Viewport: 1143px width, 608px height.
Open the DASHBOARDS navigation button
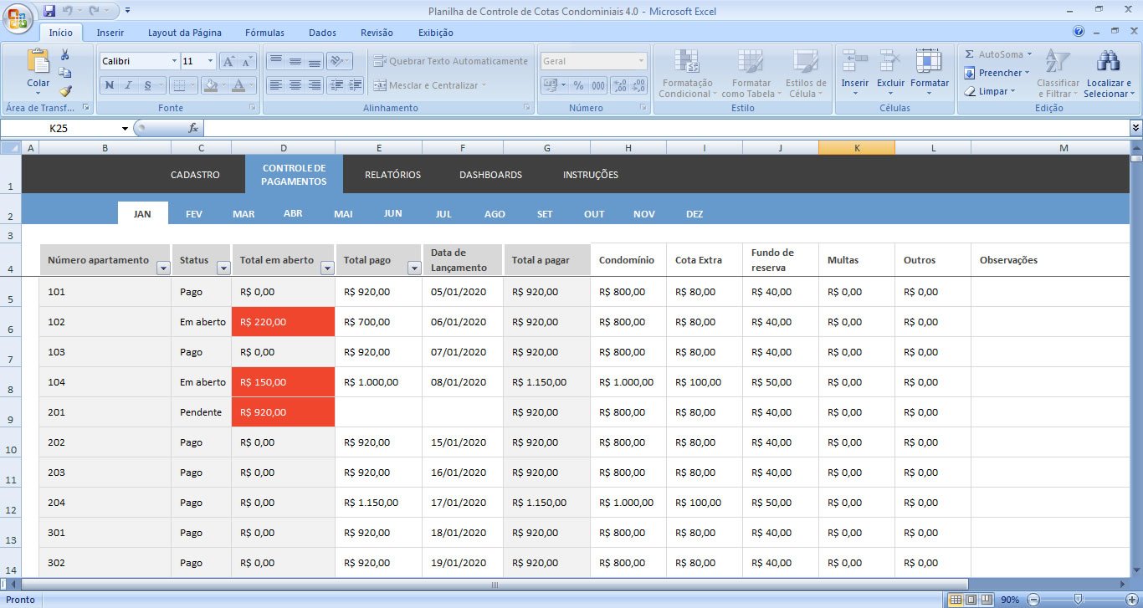click(x=490, y=175)
